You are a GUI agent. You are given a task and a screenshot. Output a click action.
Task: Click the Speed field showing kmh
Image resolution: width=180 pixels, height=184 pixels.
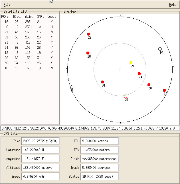40,176
